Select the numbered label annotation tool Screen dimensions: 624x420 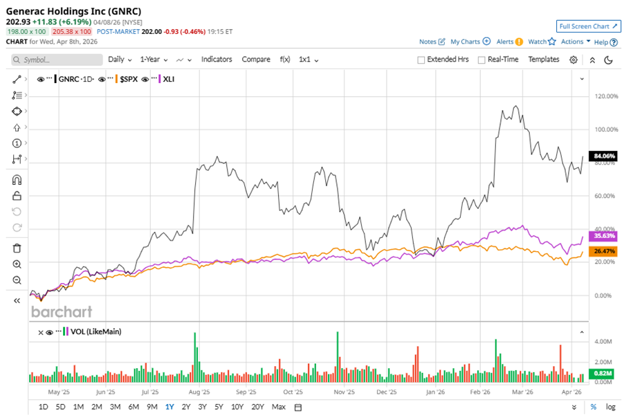tap(17, 143)
